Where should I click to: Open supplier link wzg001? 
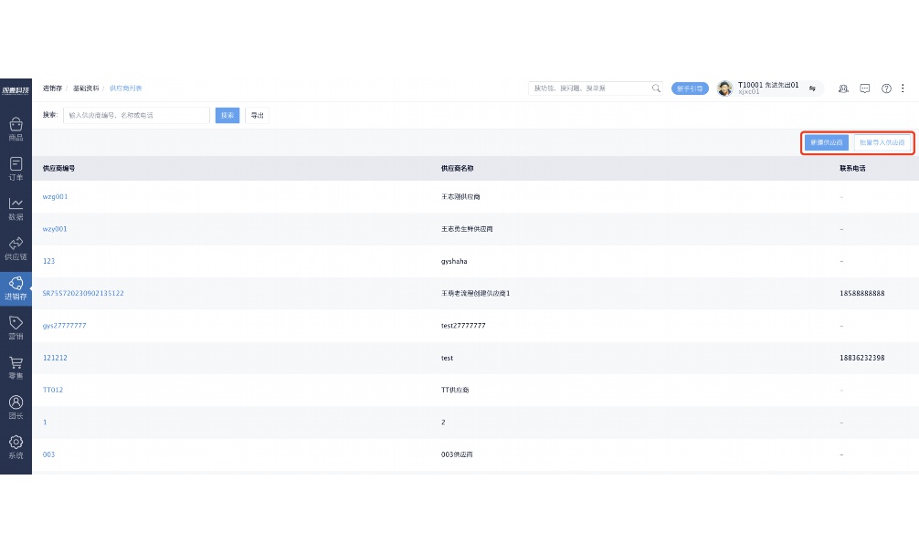click(x=55, y=196)
